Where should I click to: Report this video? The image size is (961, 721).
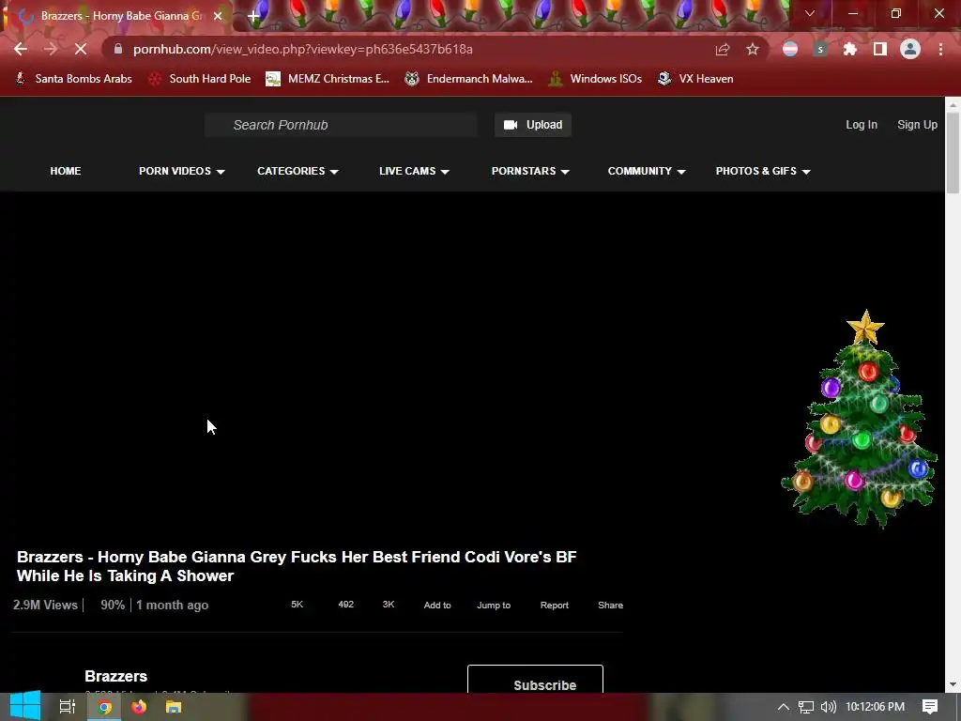[554, 606]
